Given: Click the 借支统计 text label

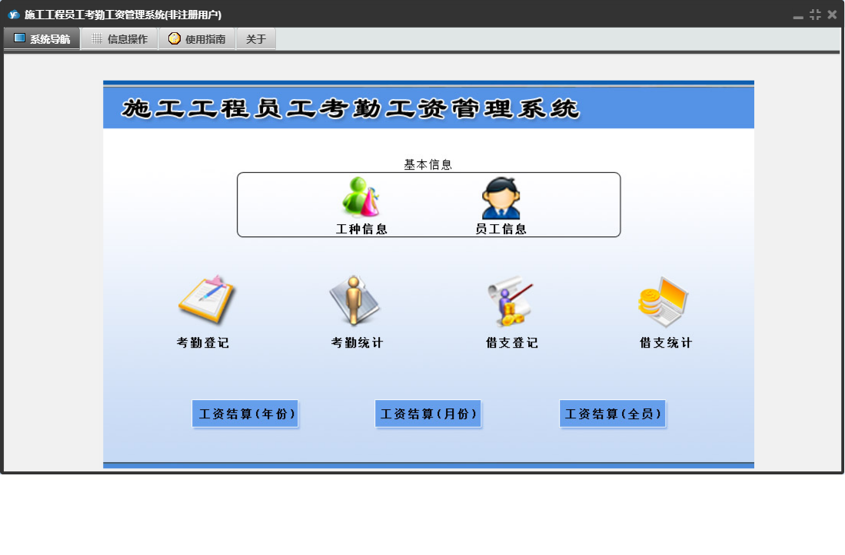Looking at the screenshot, I should 666,342.
